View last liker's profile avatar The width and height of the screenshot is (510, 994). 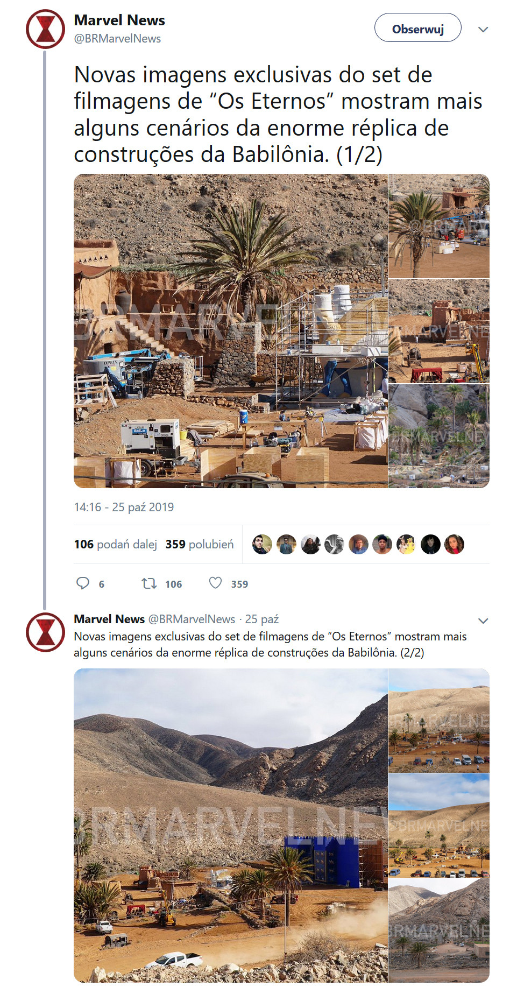454,545
